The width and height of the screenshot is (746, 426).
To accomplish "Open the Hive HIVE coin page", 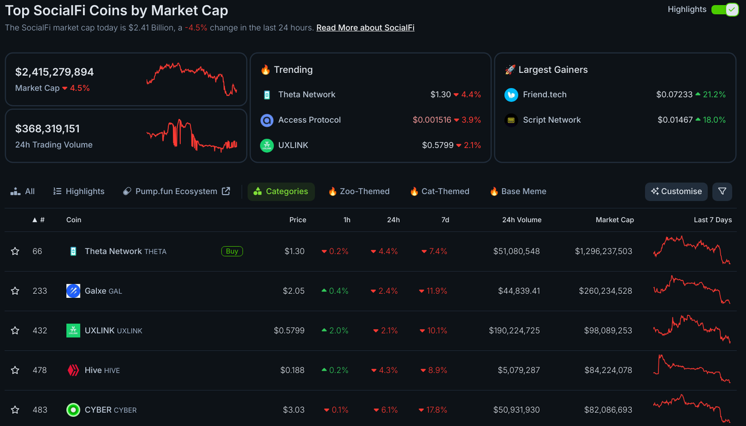I will [x=102, y=370].
